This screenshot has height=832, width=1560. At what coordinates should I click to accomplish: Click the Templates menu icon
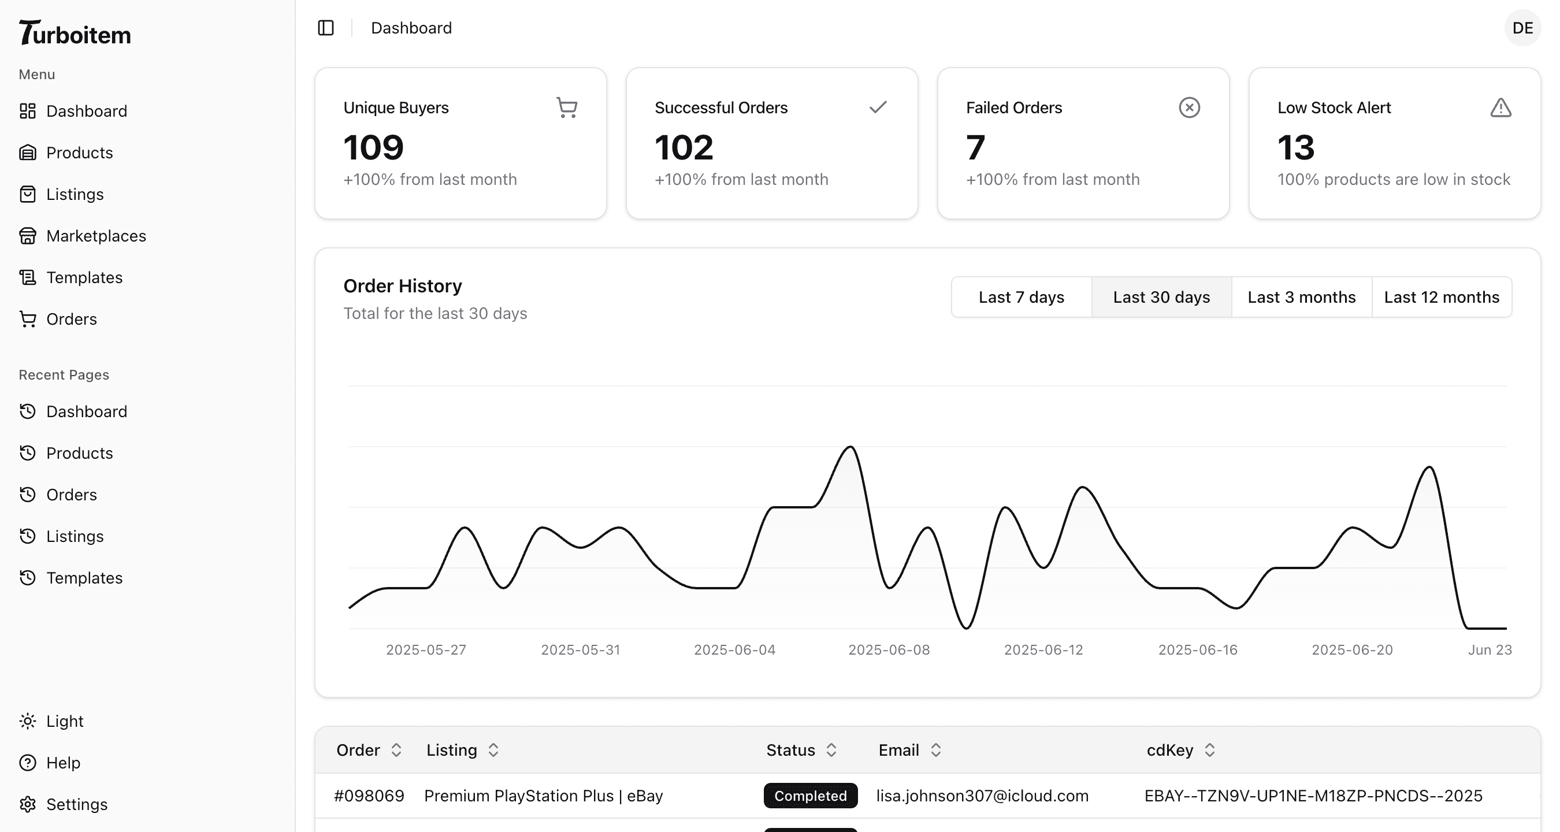pyautogui.click(x=27, y=277)
